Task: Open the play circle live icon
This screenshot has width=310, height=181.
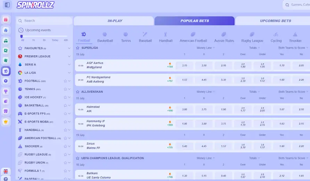Action: 6,81
